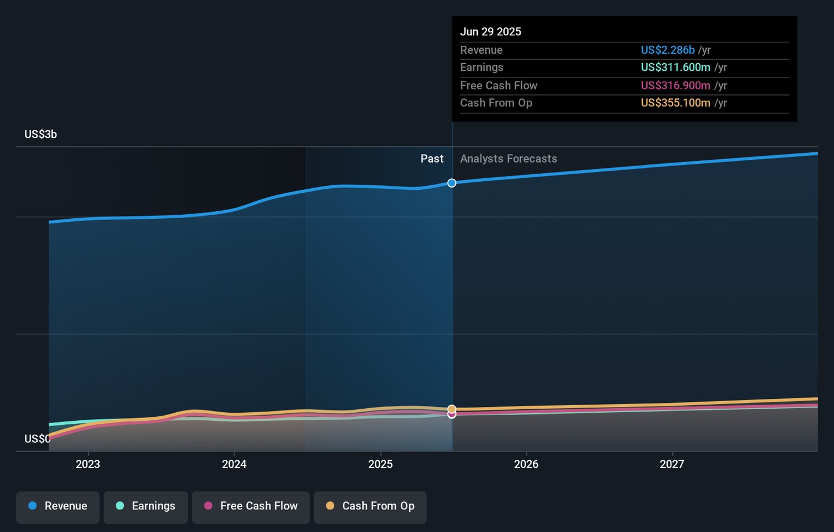The width and height of the screenshot is (834, 532).
Task: Click the blue dot in the Revenue legend
Action: (x=32, y=506)
